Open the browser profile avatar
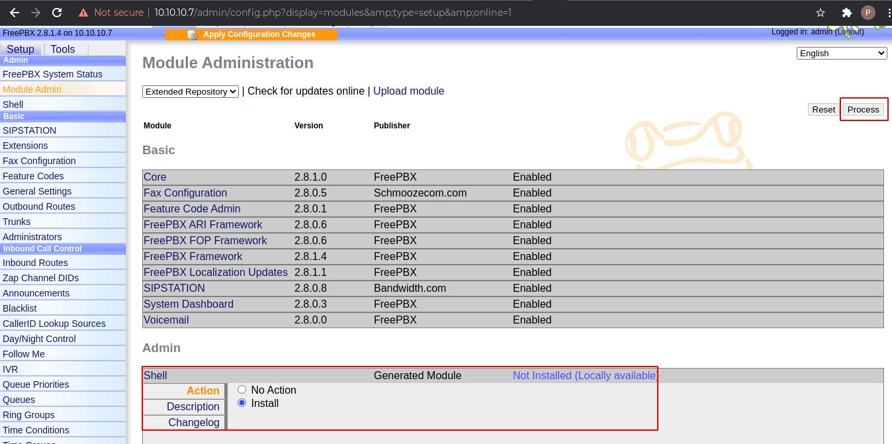 point(868,13)
